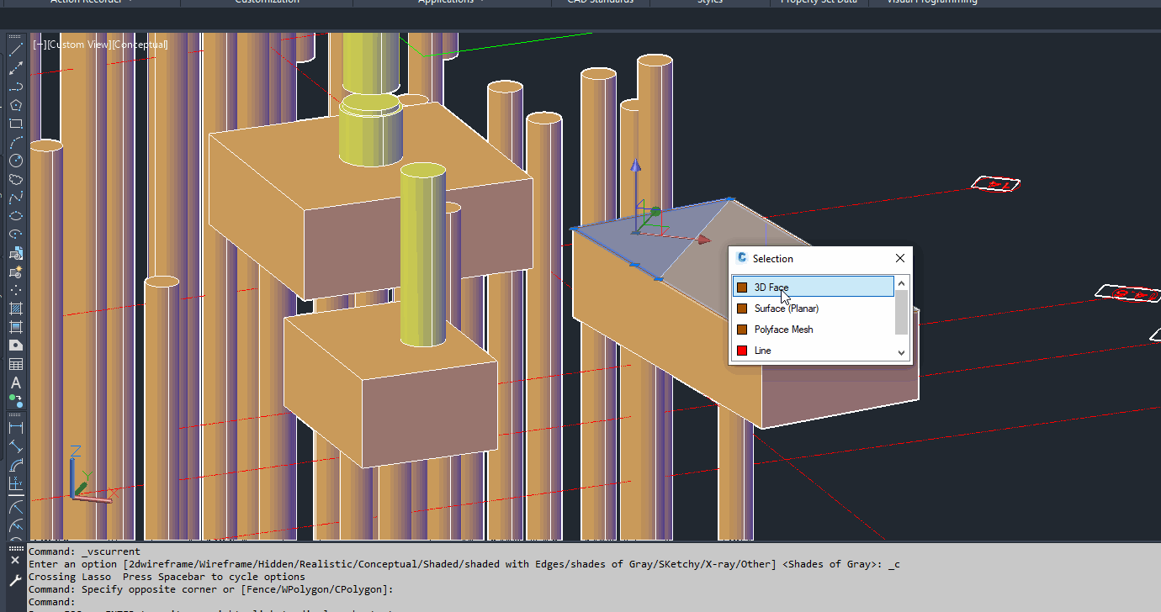
Task: Open the Conceptual visual style menu
Action: point(140,45)
